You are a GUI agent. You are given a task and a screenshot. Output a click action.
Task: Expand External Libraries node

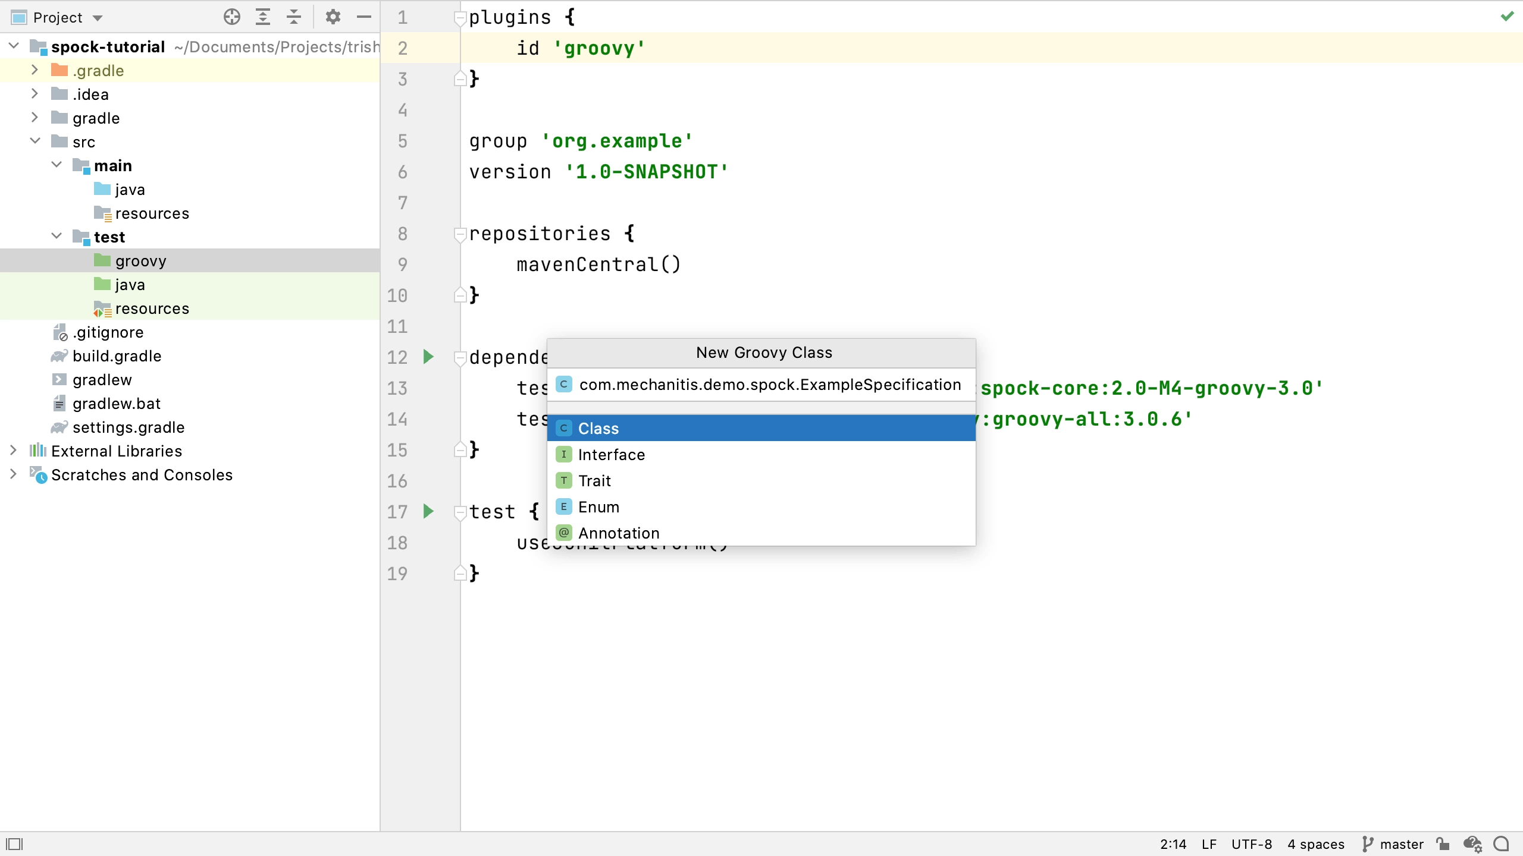click(13, 451)
